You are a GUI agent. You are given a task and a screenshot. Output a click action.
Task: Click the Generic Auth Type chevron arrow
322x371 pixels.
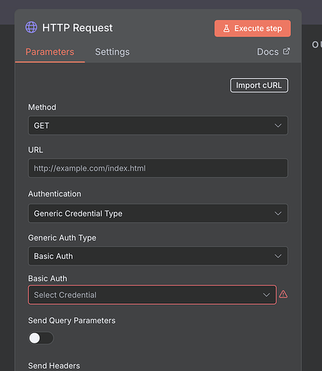pyautogui.click(x=278, y=256)
